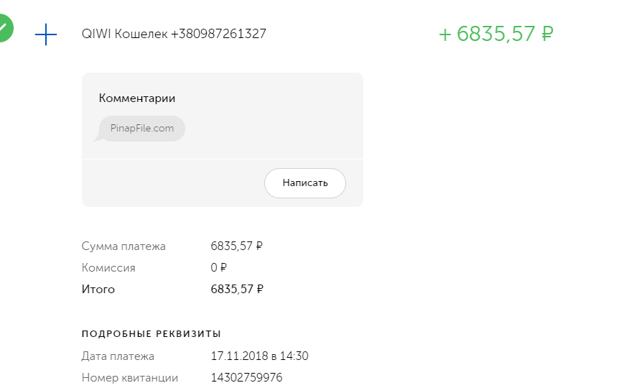629x388 pixels.
Task: Click empty area of the comments box footer
Action: pos(172,183)
